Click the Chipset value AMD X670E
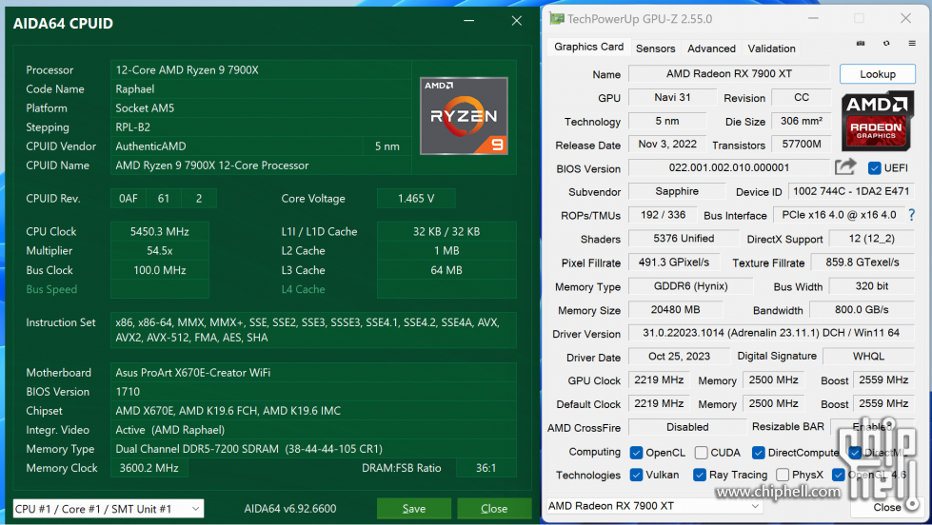 point(313,411)
